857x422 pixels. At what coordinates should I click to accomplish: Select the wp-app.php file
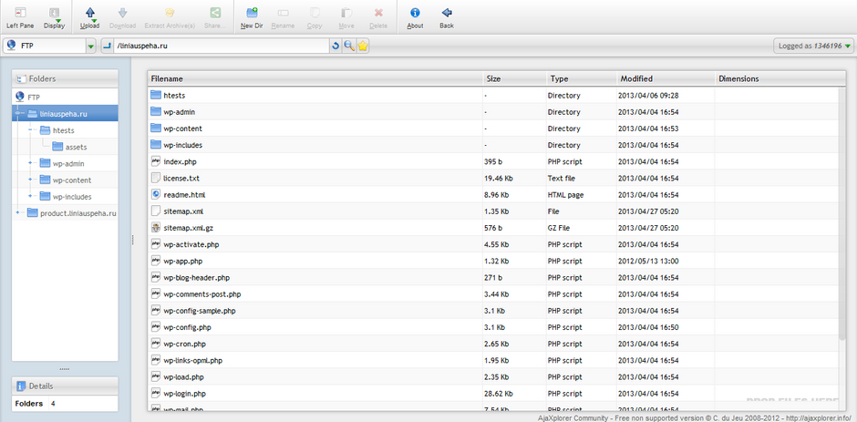493,261
